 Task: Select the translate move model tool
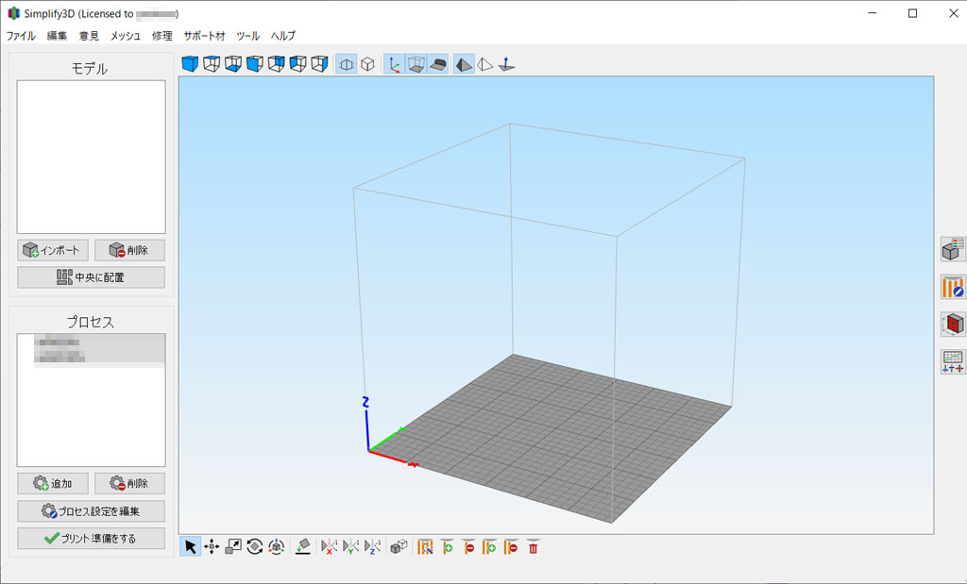coord(212,546)
